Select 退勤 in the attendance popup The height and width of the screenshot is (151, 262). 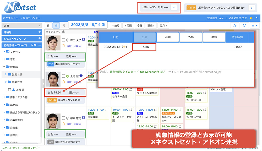coord(168,37)
